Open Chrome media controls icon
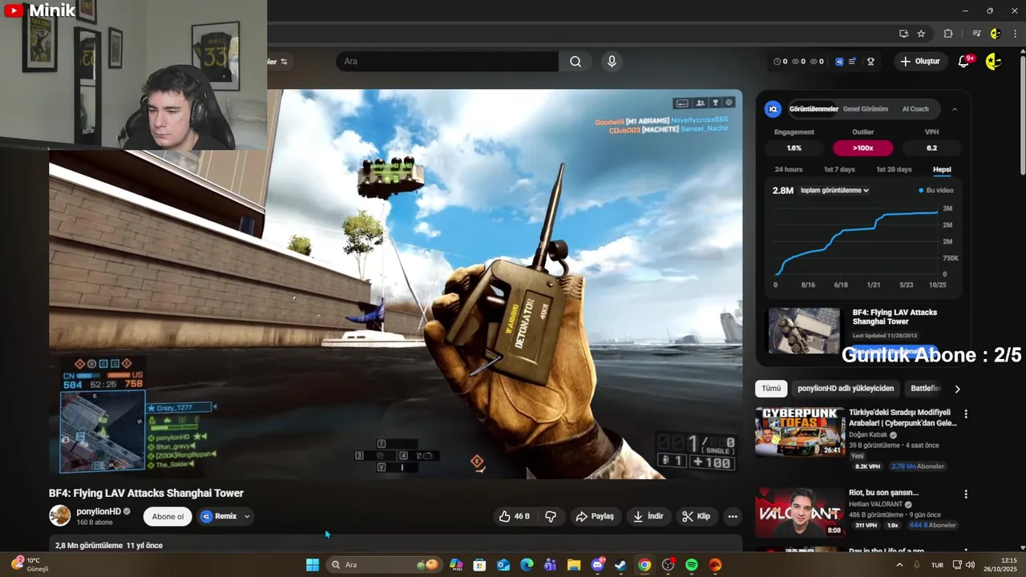 [976, 34]
